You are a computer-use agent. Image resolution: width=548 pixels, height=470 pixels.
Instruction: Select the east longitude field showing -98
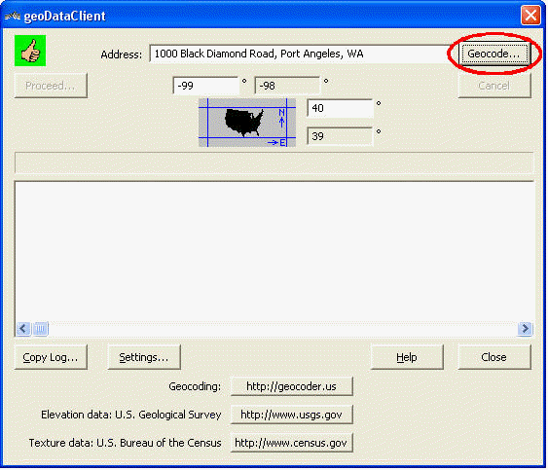287,86
